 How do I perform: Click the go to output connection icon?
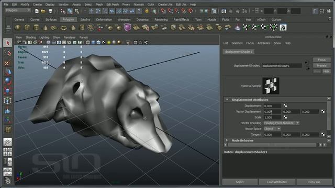[x=308, y=68]
